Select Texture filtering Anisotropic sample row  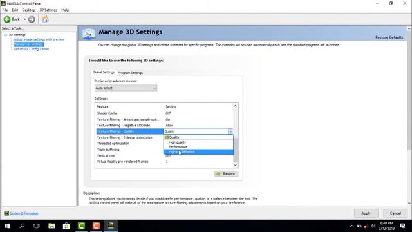165,119
